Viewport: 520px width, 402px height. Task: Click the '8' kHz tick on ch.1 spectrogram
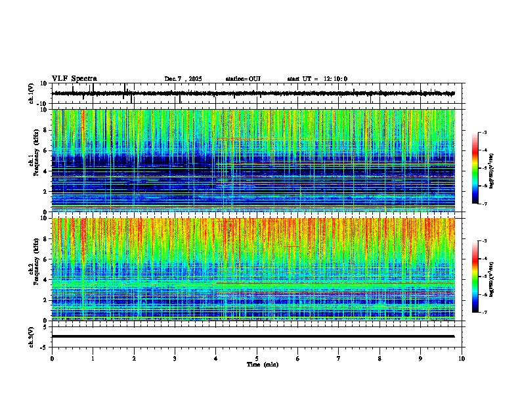point(45,130)
